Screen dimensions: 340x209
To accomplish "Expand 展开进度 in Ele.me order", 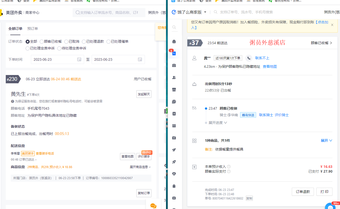I will point(218,123).
